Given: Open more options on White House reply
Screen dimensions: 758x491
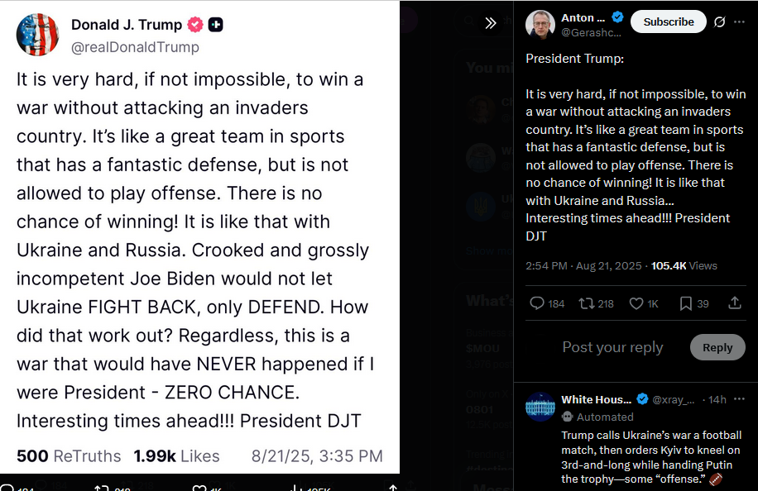Looking at the screenshot, I should [x=739, y=399].
